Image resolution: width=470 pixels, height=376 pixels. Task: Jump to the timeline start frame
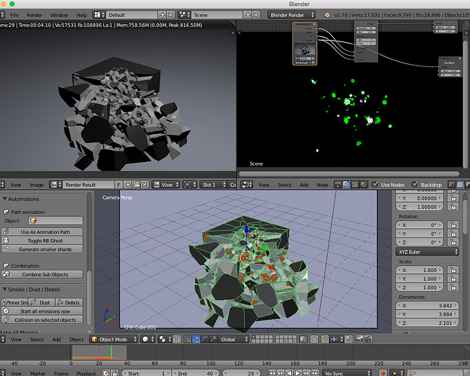pyautogui.click(x=272, y=373)
